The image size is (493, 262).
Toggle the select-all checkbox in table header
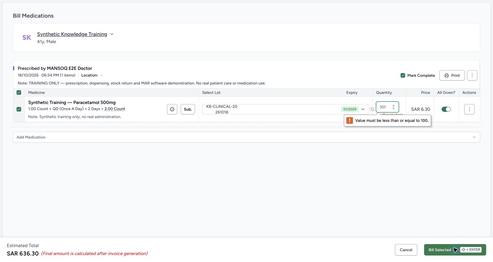(19, 92)
